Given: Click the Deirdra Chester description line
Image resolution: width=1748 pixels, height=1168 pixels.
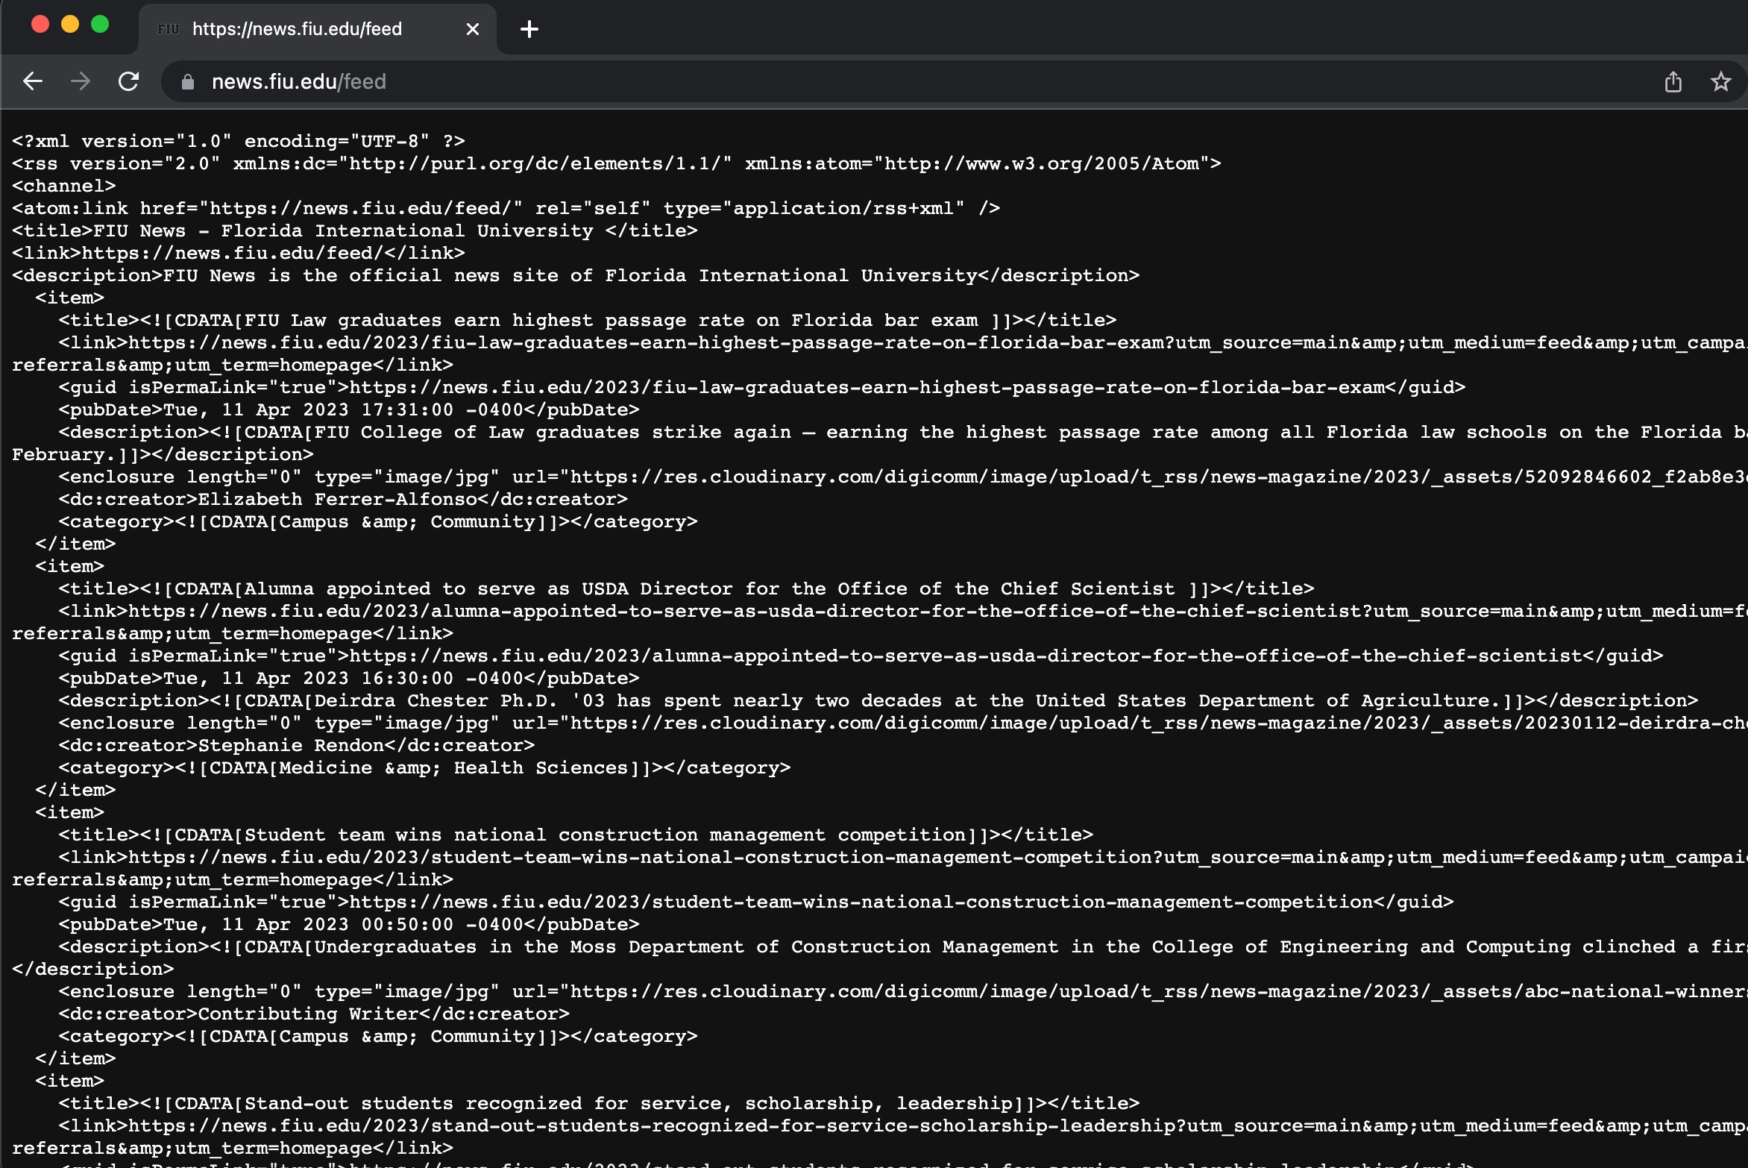Looking at the screenshot, I should (x=878, y=700).
